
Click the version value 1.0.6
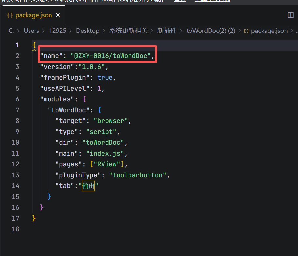pos(91,67)
